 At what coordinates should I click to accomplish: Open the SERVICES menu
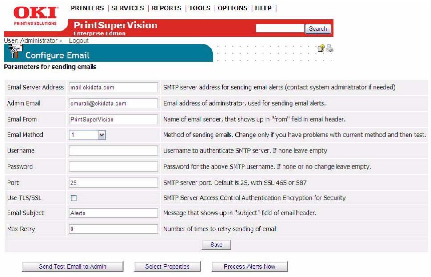click(x=127, y=8)
